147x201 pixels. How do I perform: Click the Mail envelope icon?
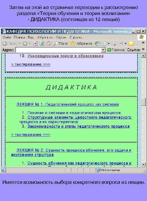pyautogui.click(x=105, y=44)
